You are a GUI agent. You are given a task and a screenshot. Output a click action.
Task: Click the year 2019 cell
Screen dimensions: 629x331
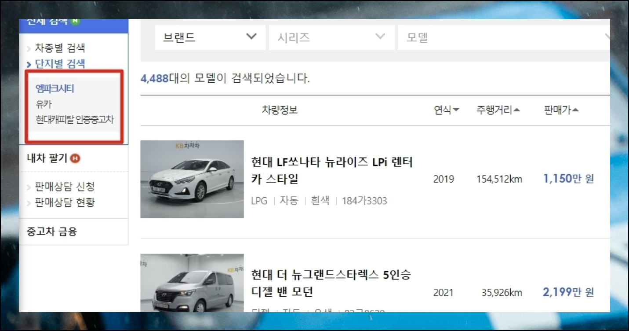(x=444, y=179)
